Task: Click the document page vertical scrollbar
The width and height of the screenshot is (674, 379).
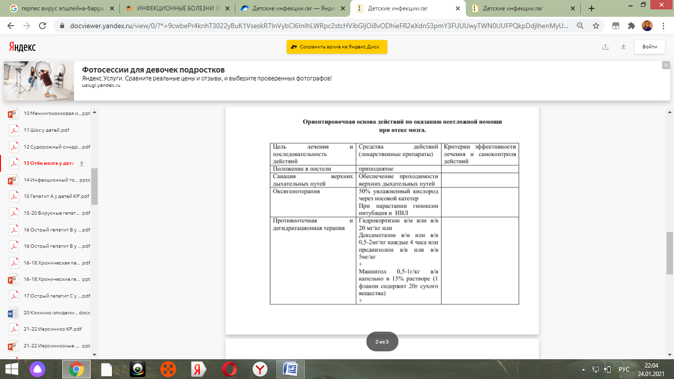Action: tap(670, 252)
